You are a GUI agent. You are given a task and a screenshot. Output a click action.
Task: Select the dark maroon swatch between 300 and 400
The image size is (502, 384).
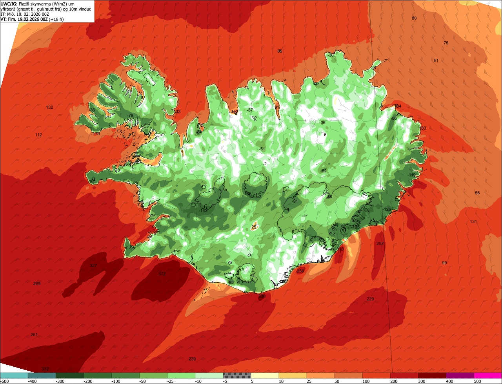(432, 375)
